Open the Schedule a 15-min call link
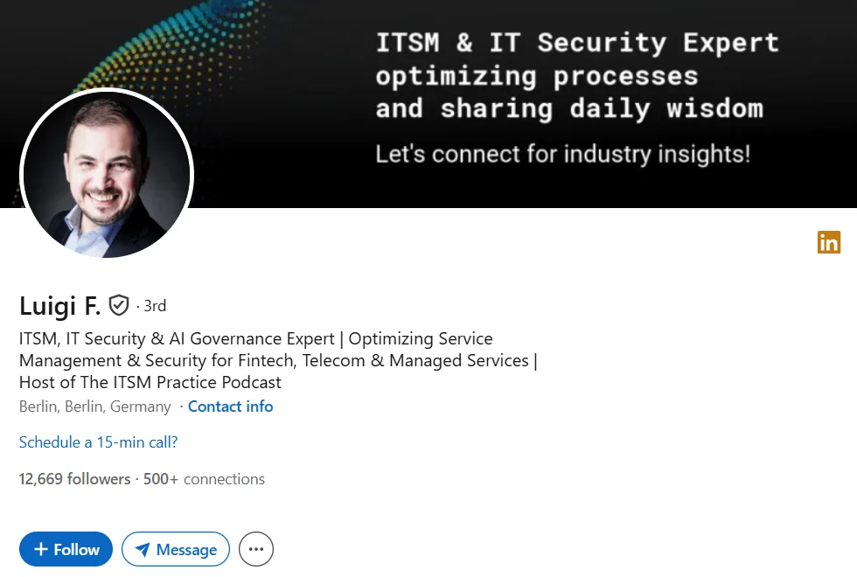The width and height of the screenshot is (857, 577). [98, 442]
